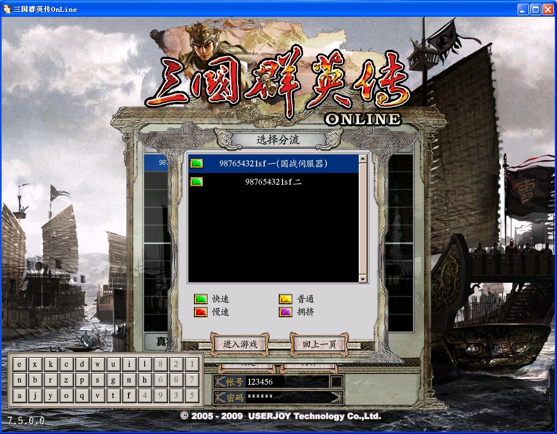Click the red 慢速 legend icon
This screenshot has width=557, height=434.
coord(200,312)
